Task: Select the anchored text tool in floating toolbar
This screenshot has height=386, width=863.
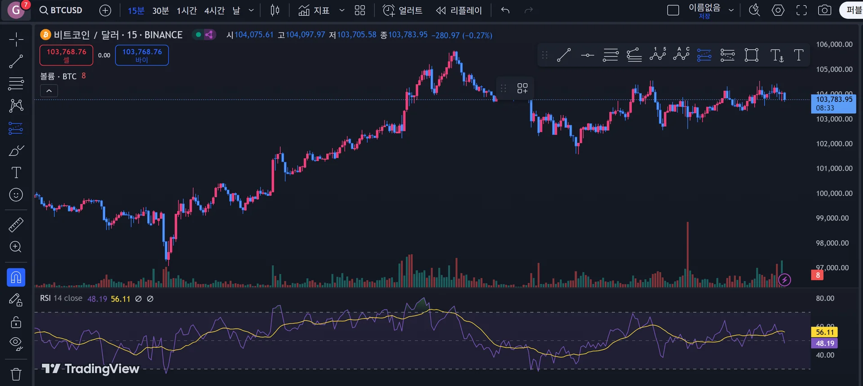Action: pyautogui.click(x=776, y=55)
